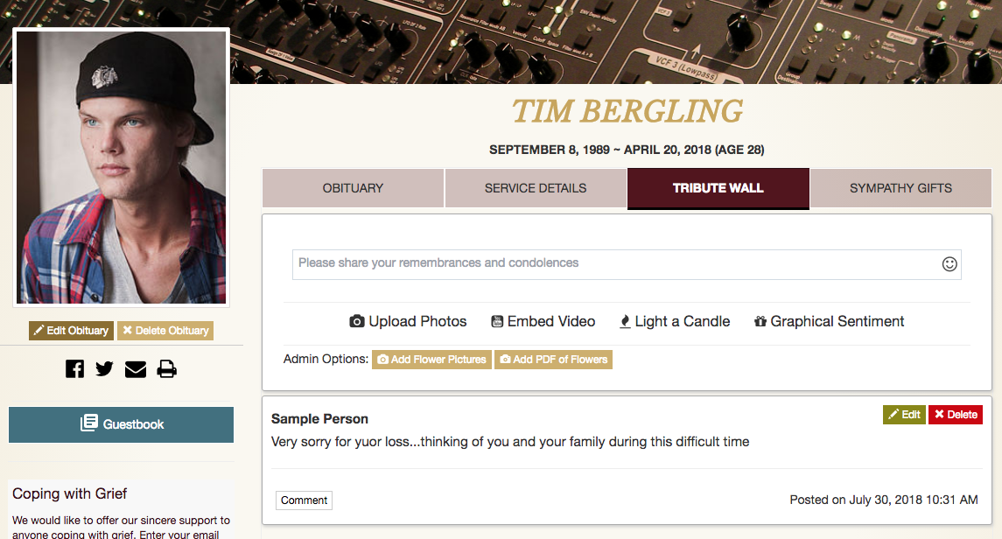The image size is (1002, 539).
Task: Open Graphical Sentiment gift option
Action: pos(829,321)
